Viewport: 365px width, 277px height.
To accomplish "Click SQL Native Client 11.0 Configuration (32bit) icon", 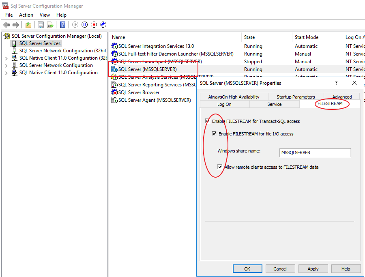I will [15, 58].
